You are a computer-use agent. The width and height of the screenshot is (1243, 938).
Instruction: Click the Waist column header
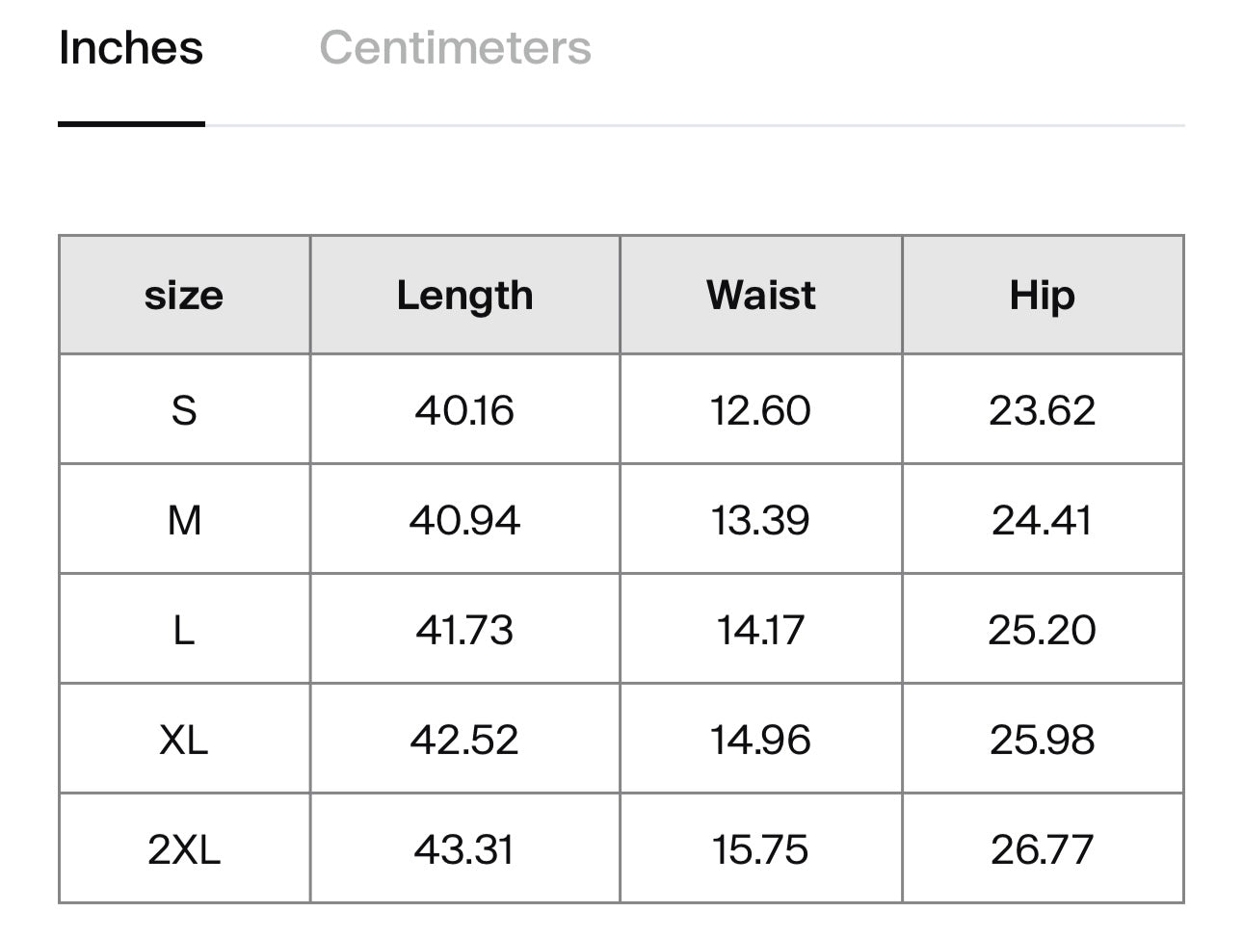pyautogui.click(x=760, y=295)
